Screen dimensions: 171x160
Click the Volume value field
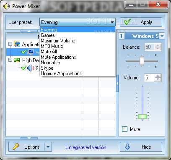tap(150, 78)
